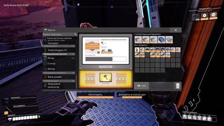Choose the Энергомодуль (1) recipe
224x126 pixels.
pos(59,50)
